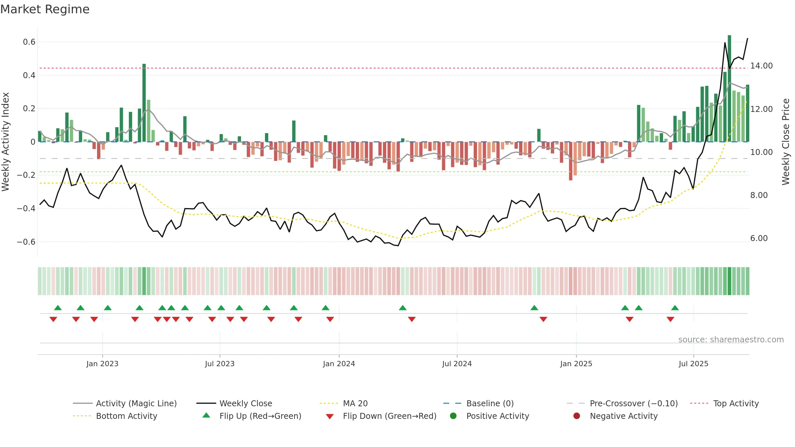The height and width of the screenshot is (447, 795).
Task: Click the MA 20 legend label
Action: coord(355,403)
